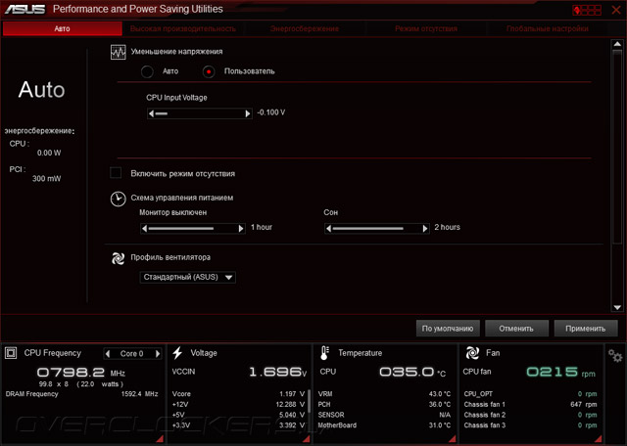Image resolution: width=627 pixels, height=446 pixels.
Task: Expand the Fan panel corner triangle
Action: point(599,439)
